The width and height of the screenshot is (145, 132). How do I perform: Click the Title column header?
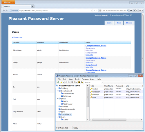pos(97,86)
